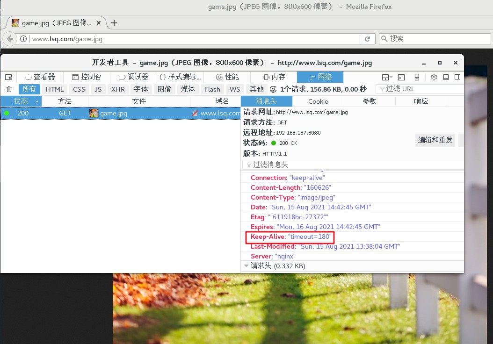Reload the page in Firefox
Screen dimensions: 493x344
click(x=367, y=39)
